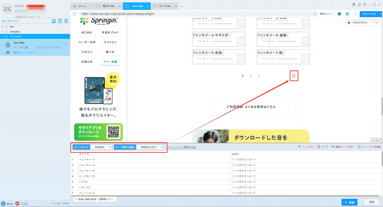This screenshot has width=383, height=207.
Task: Click the 今すぐアプリをダウンロード banner
Action: point(99,132)
